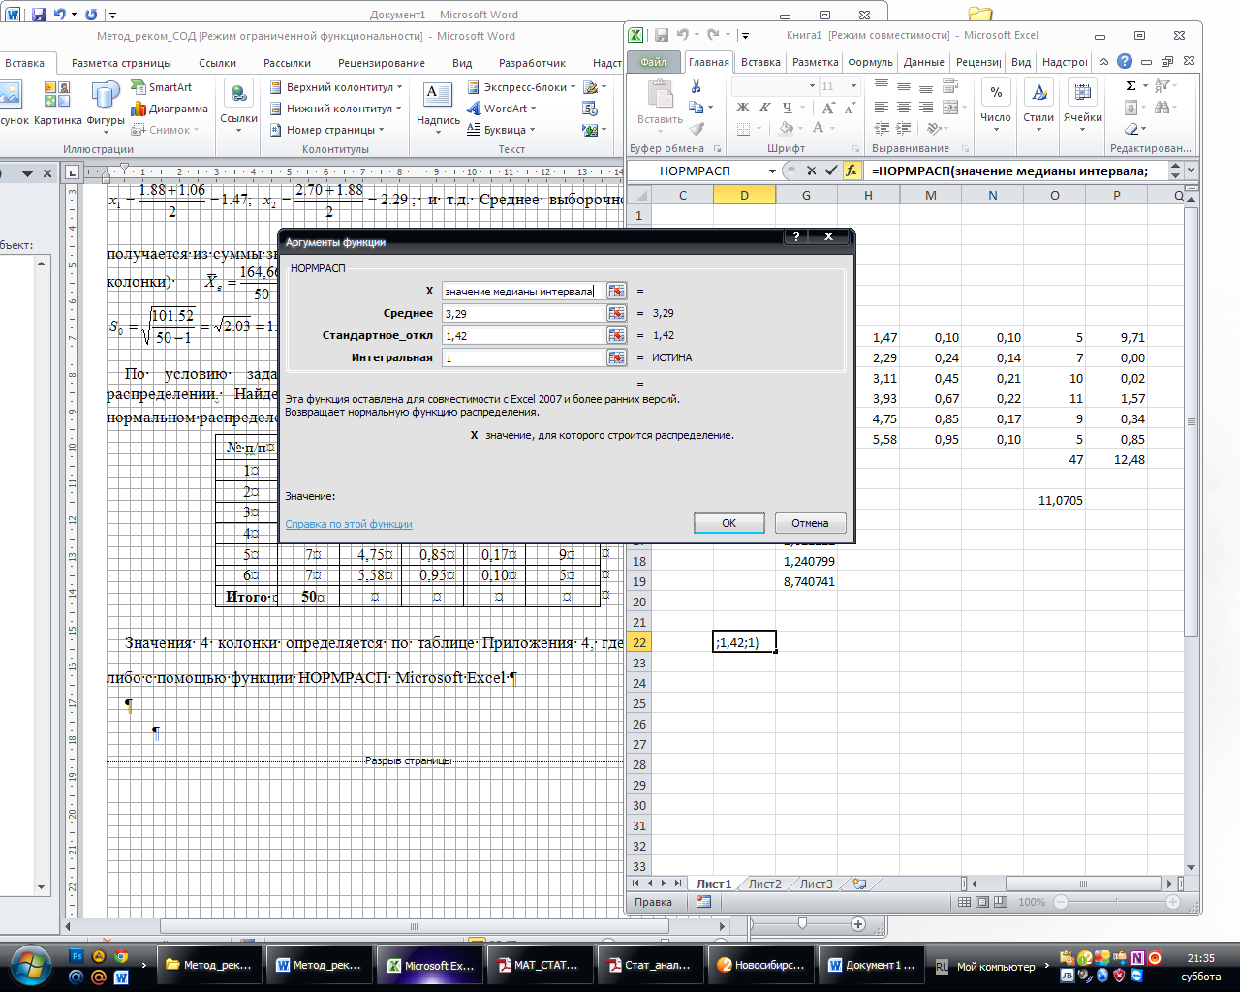The width and height of the screenshot is (1240, 992).
Task: Open the Word Номер страницы dropdown
Action: [327, 130]
